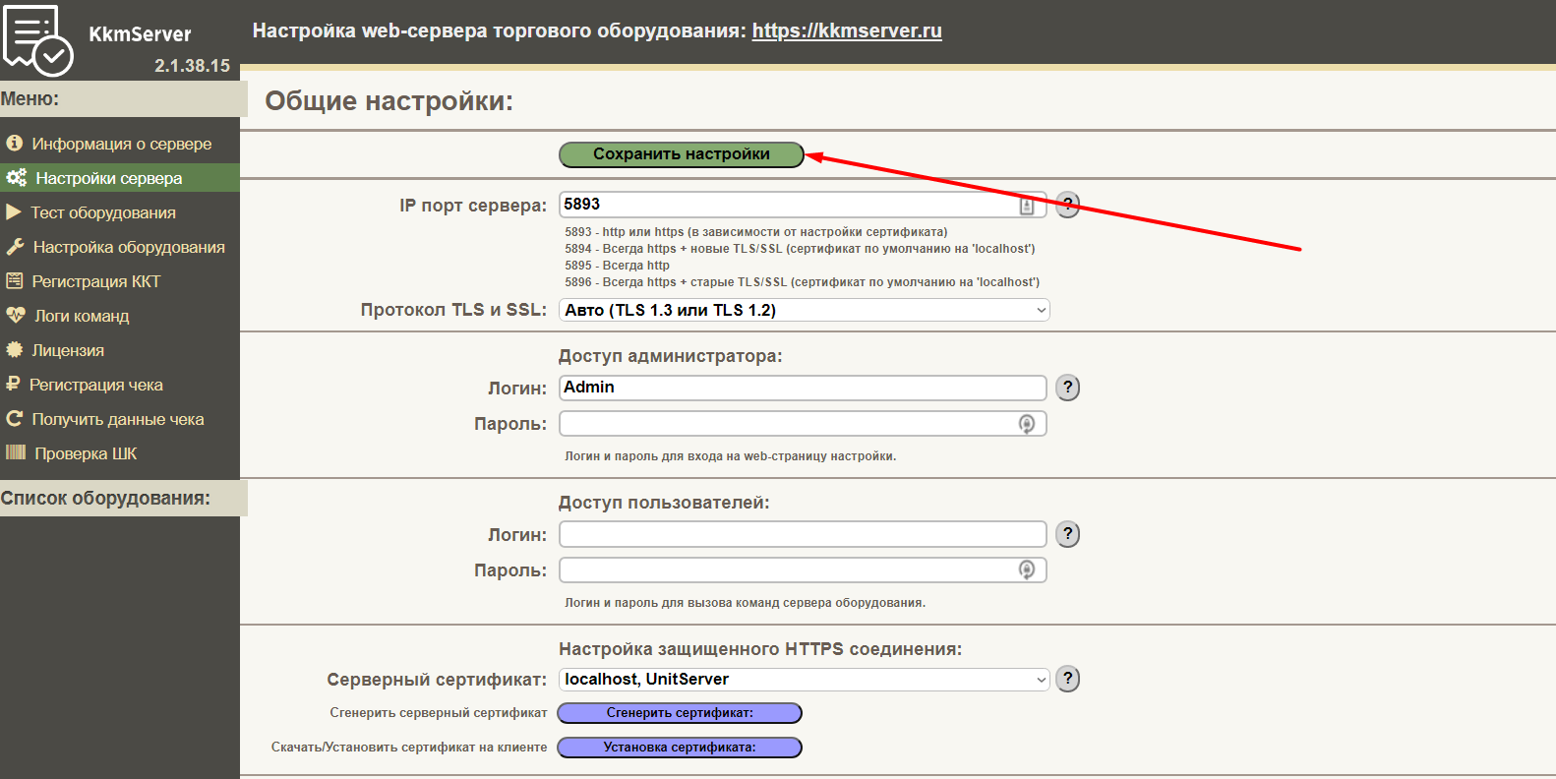Viewport: 1556px width, 779px height.
Task: Click Сгенерить сертификат button
Action: click(x=680, y=713)
